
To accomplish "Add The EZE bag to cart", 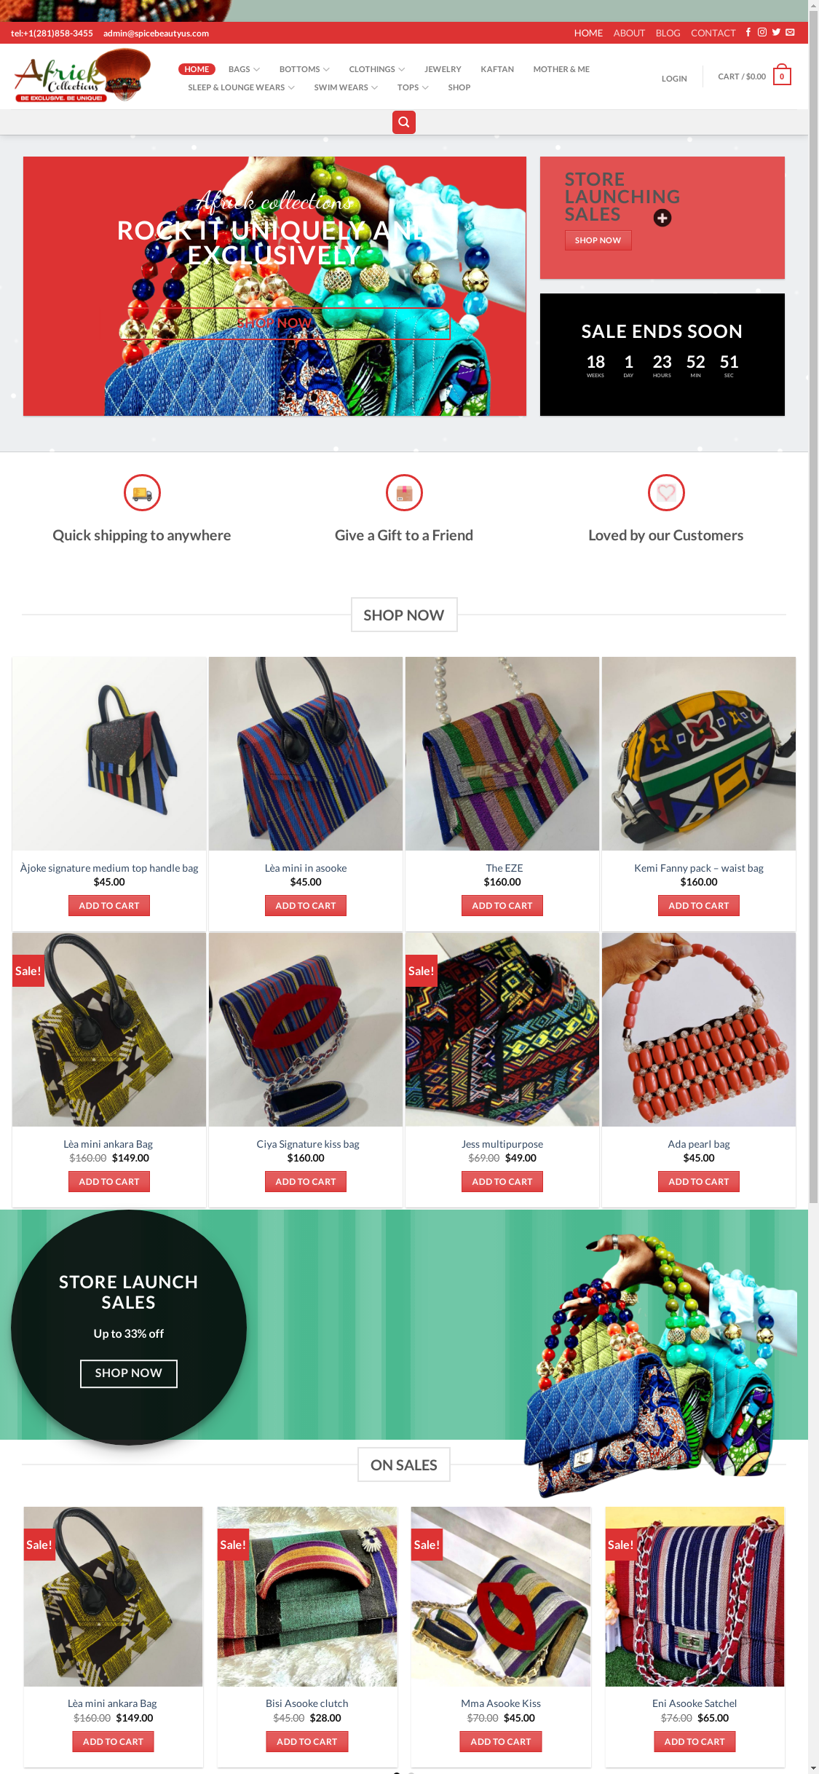I will tap(502, 906).
